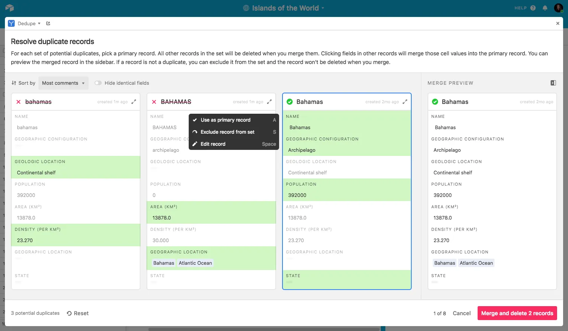Click the Airtable logo icon
Screen dimensions: 568x331
[10, 8]
